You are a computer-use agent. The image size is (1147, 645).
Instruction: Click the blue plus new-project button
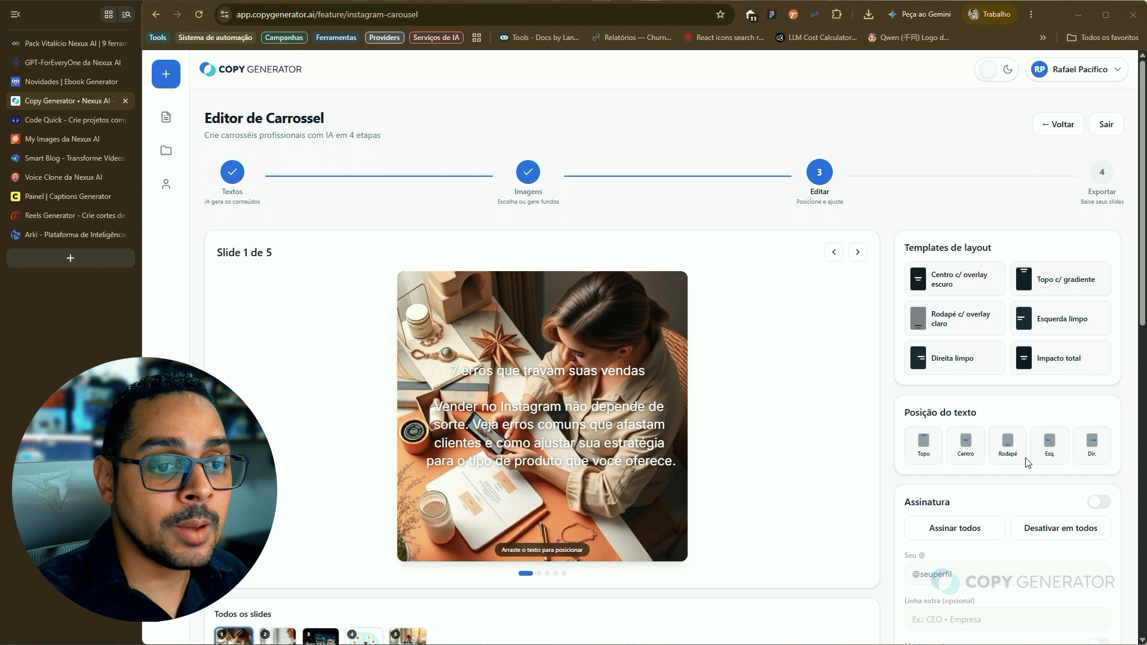[166, 74]
